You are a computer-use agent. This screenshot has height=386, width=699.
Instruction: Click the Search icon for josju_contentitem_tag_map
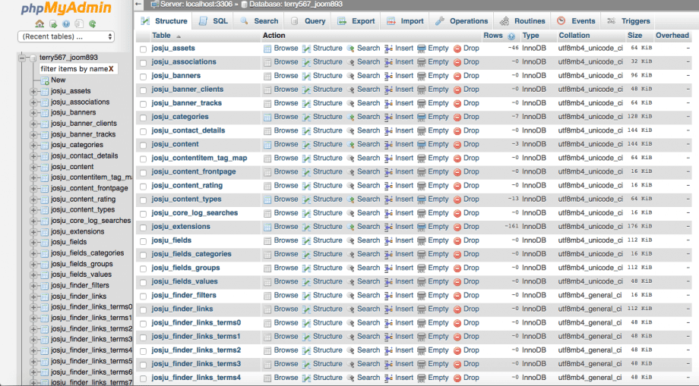350,159
